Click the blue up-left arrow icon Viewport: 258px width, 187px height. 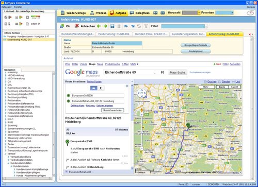(126, 26)
